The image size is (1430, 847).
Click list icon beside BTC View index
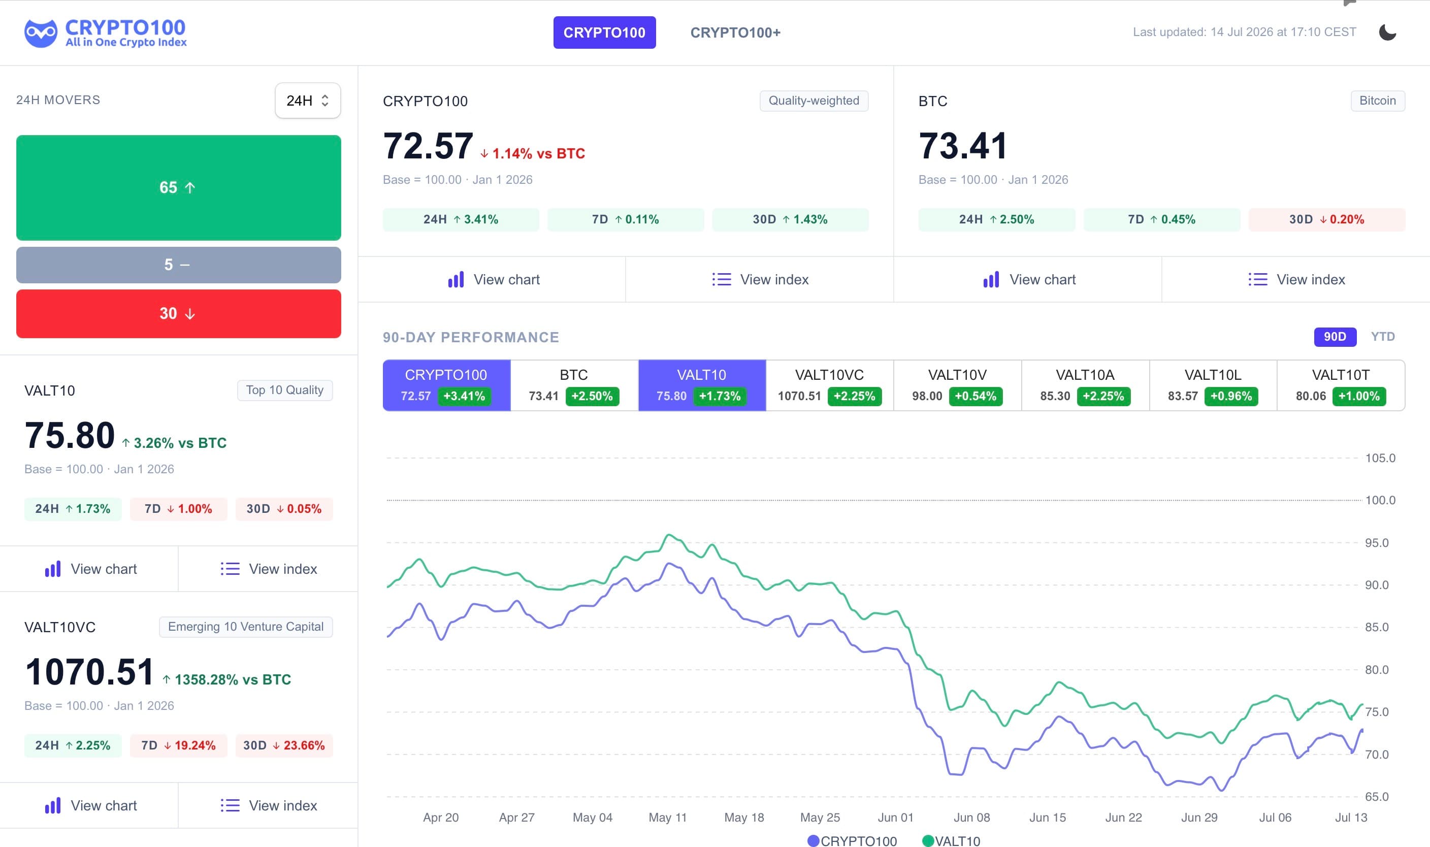tap(1258, 279)
